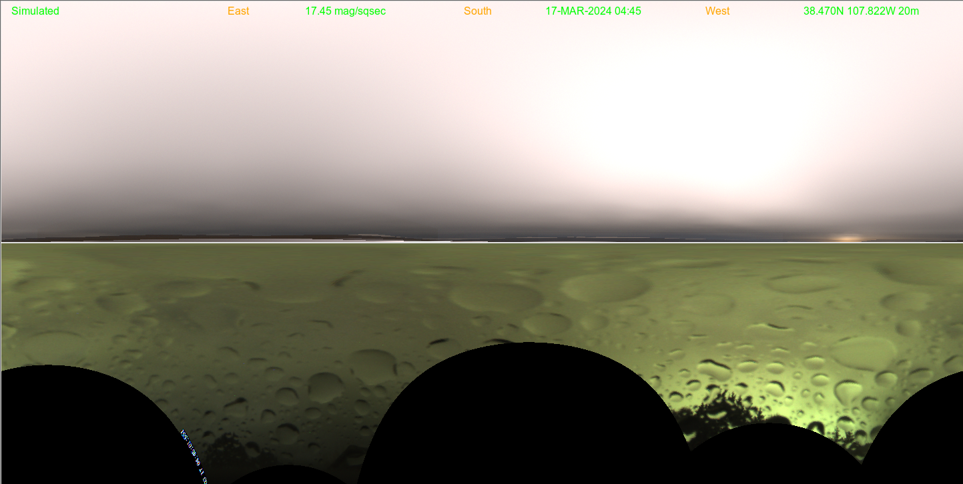The height and width of the screenshot is (484, 963).
Task: Select the West compass direction label
Action: (717, 11)
